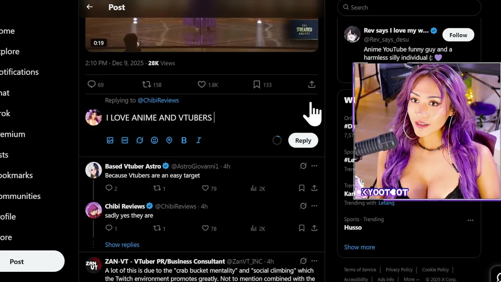Viewport: 501px width, 282px height.
Task: Open more options on Based Vtuber Astro's reply
Action: point(314,166)
